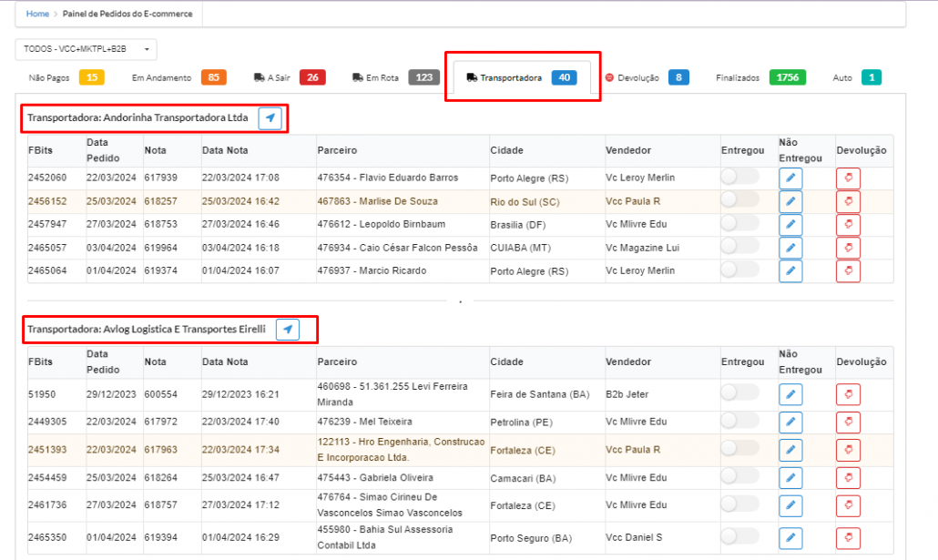Click the send icon beside Avlog Logistica
Viewport: 938px width, 560px height.
click(x=288, y=330)
